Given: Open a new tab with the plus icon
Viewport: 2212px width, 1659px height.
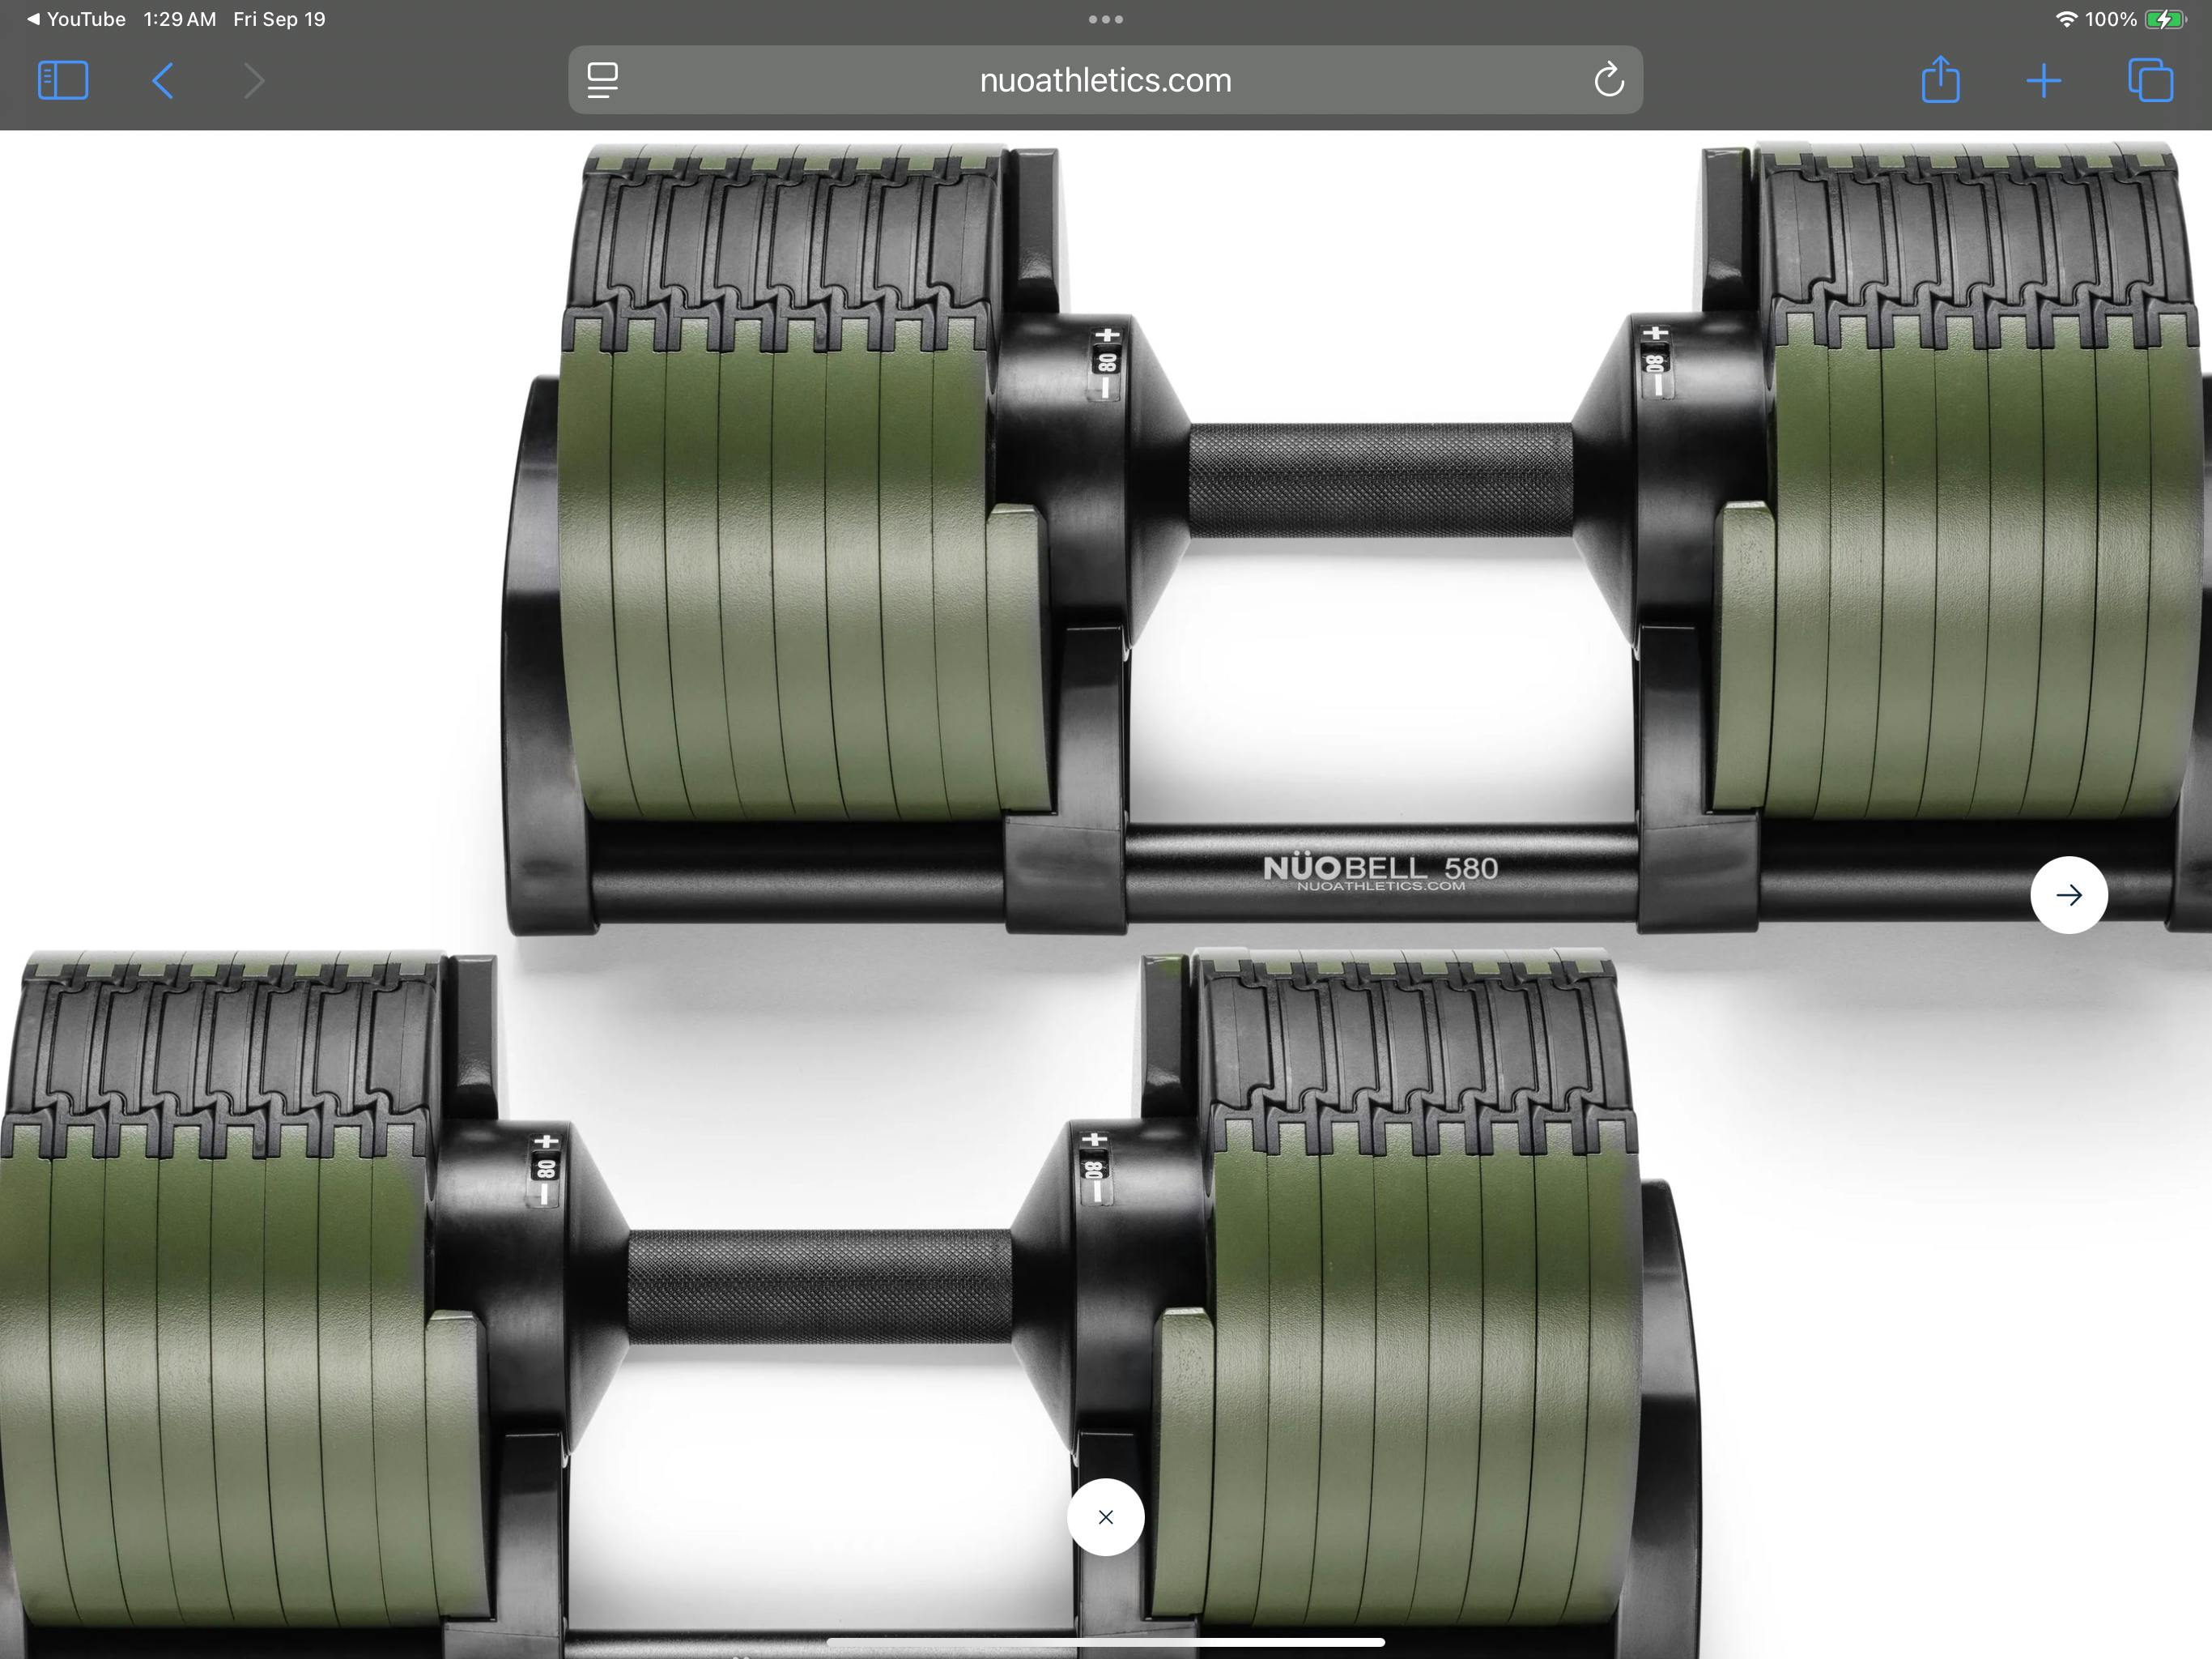Looking at the screenshot, I should [2043, 80].
